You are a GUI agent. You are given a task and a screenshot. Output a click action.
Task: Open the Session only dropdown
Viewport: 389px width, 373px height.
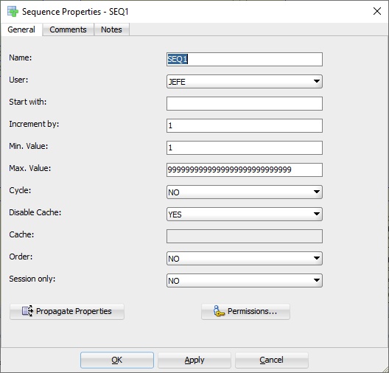coord(245,280)
